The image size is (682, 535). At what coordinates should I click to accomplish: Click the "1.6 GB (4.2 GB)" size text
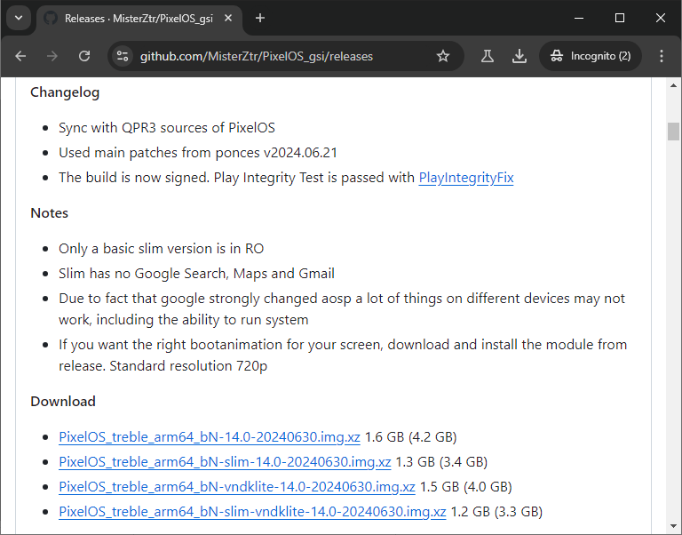tap(410, 437)
